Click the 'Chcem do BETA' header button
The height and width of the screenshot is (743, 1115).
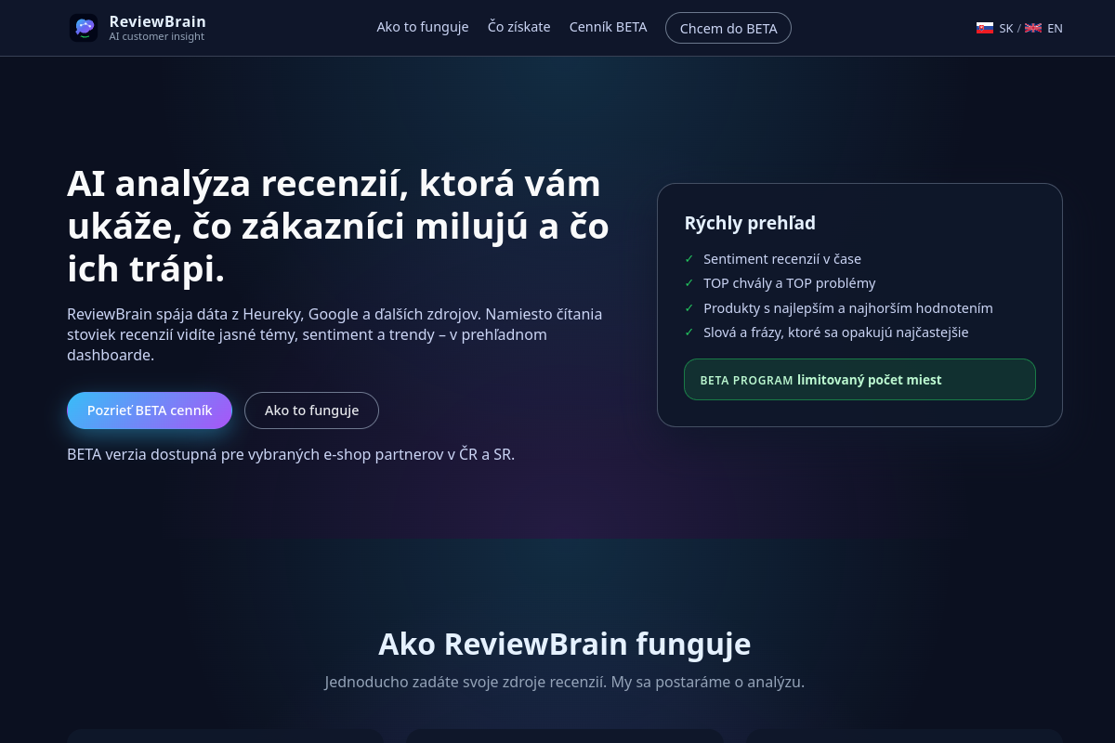[x=728, y=28]
